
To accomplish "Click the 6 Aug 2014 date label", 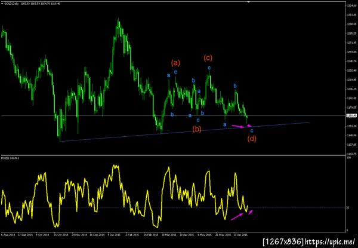I will click(8, 235).
